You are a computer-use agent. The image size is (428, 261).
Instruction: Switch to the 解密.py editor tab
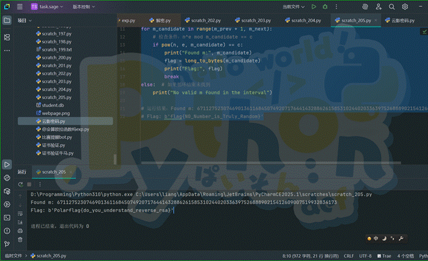(x=161, y=20)
